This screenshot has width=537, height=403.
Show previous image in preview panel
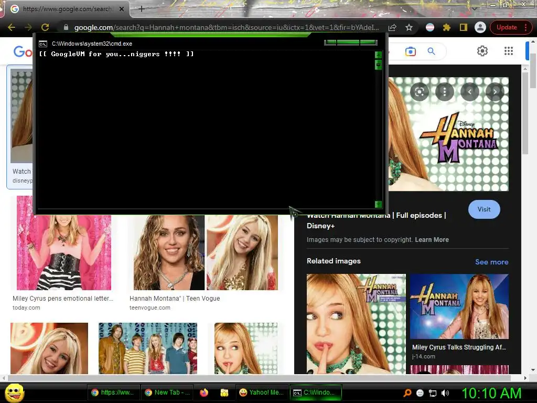pos(470,91)
